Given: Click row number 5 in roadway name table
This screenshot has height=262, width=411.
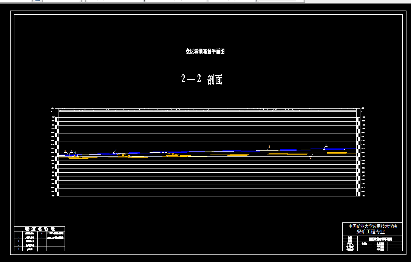Looking at the screenshot, I should [x=19, y=250].
